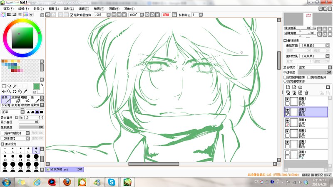Image resolution: width=333 pixels, height=187 pixels.
Task: Click the horizontal canvas scrollbar thumb
Action: (154, 164)
